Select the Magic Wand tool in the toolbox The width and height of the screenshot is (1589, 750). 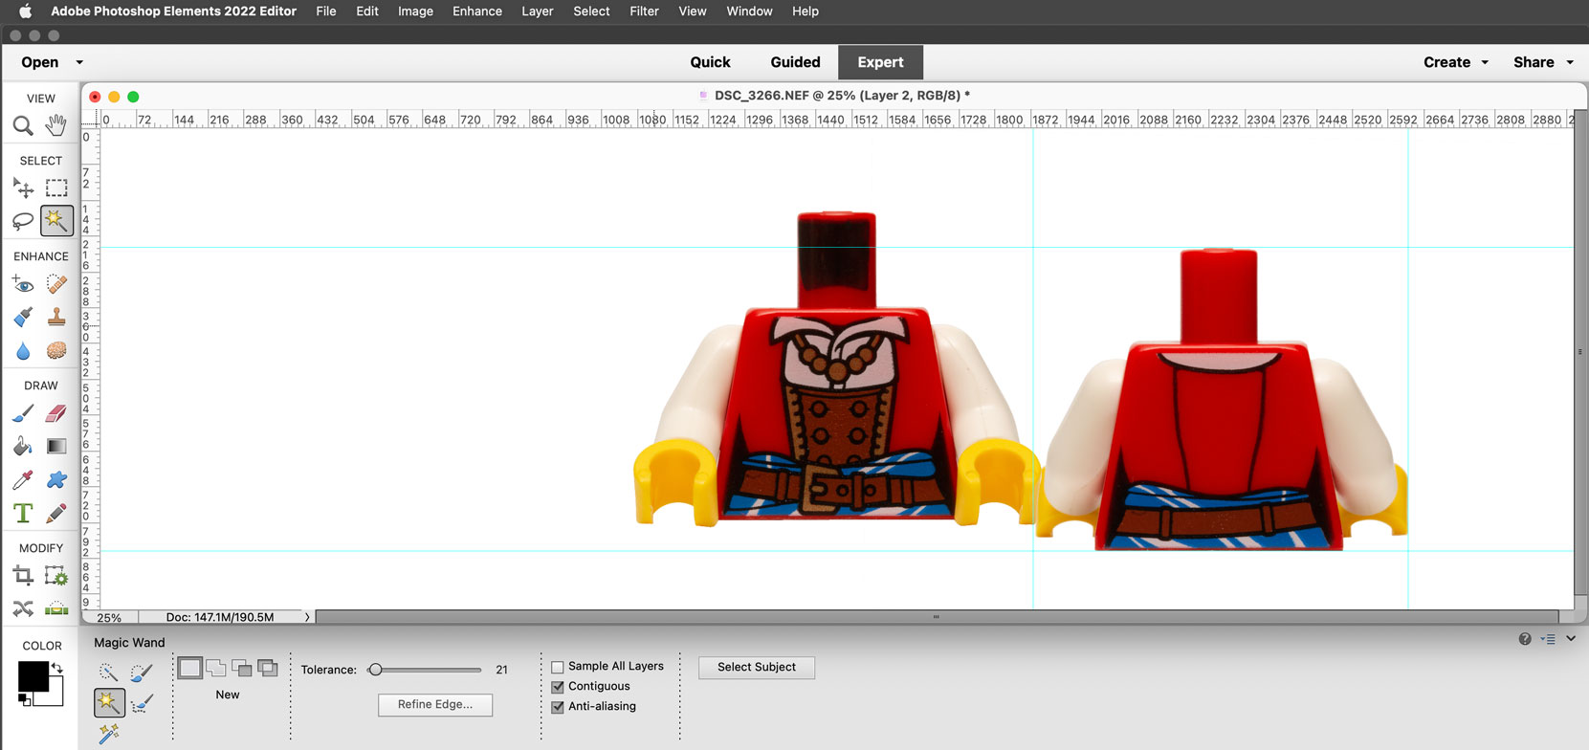click(x=56, y=220)
